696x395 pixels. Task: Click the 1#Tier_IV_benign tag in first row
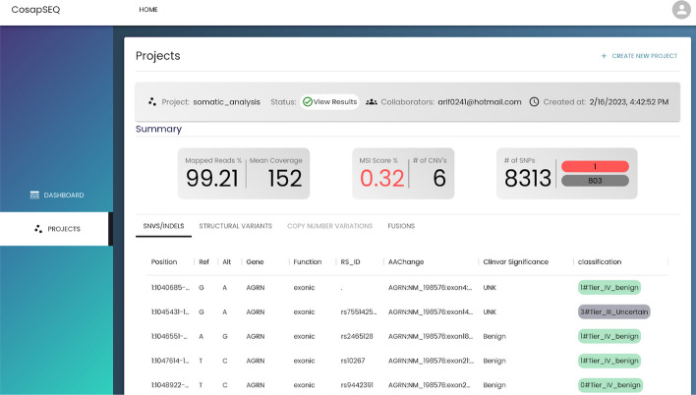tap(609, 288)
